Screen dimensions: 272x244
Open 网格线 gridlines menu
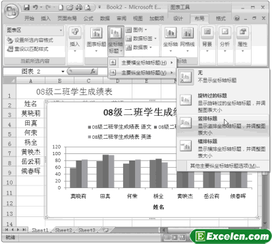tap(188, 40)
